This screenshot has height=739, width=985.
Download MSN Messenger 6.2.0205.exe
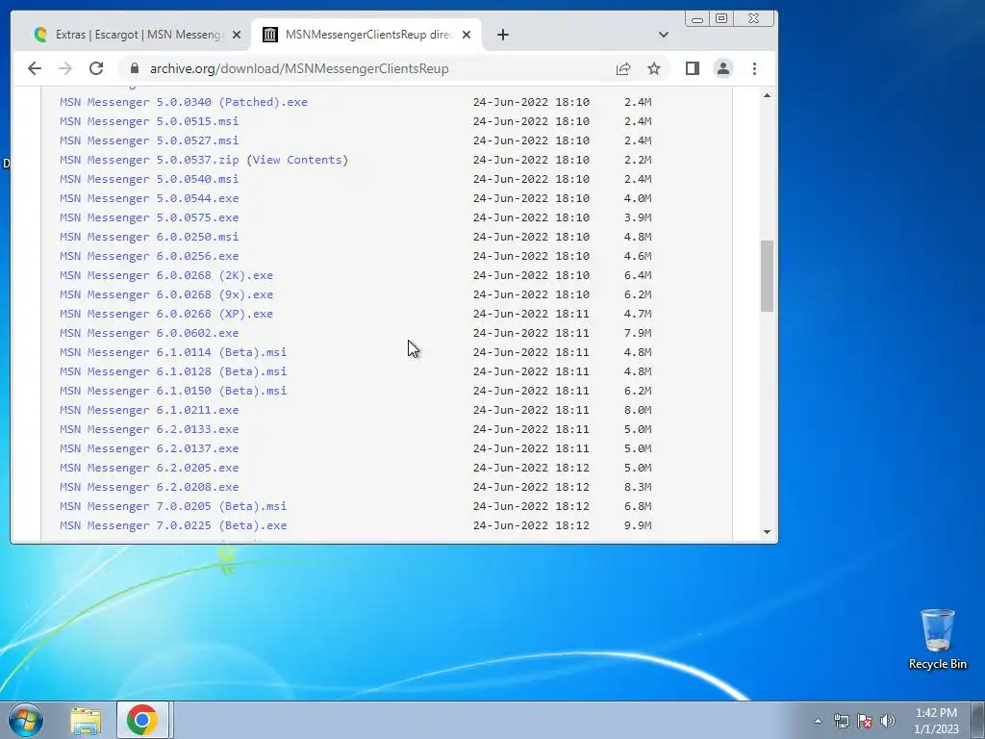pos(149,468)
